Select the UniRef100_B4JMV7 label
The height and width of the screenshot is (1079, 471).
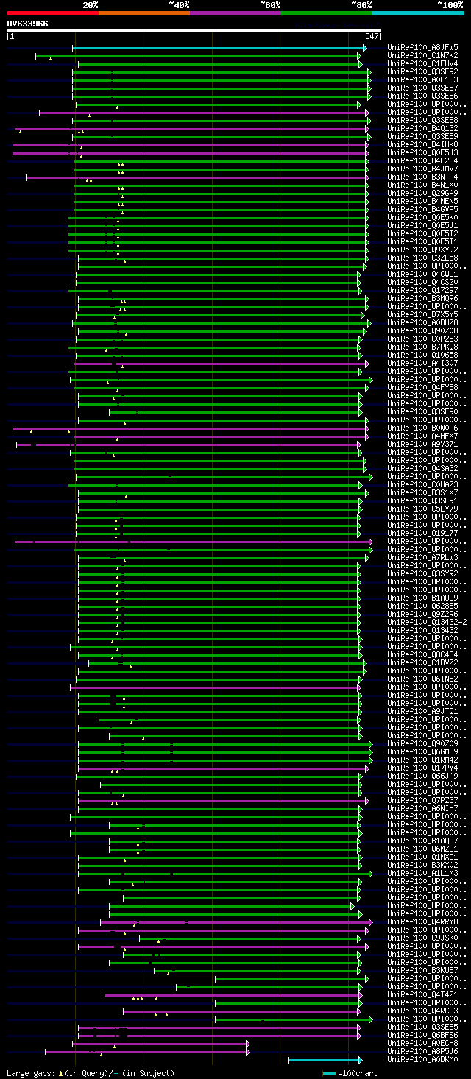click(x=422, y=169)
